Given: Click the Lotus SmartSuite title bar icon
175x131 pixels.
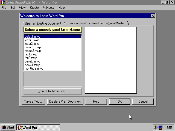Looking at the screenshot, I should 3,2.
